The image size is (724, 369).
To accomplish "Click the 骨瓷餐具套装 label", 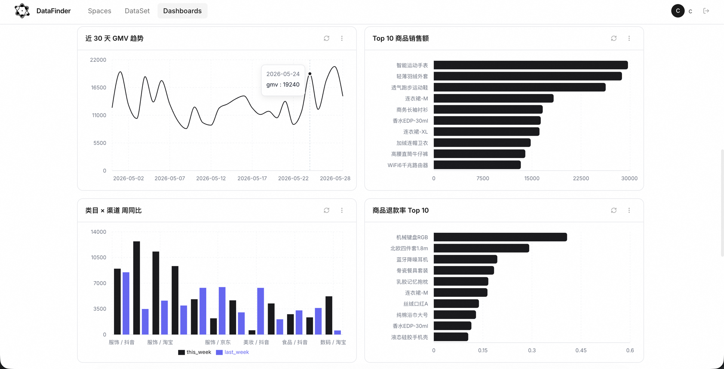I will 412,271.
